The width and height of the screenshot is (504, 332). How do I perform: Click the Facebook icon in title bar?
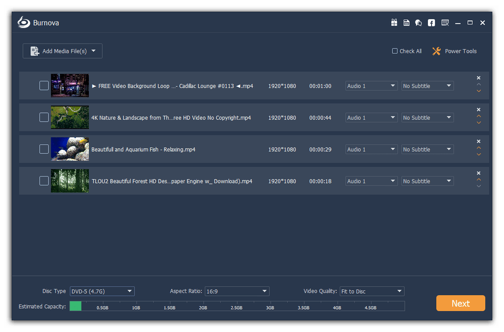click(x=431, y=23)
